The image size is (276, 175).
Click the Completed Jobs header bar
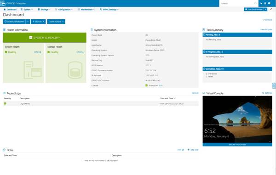(237, 69)
